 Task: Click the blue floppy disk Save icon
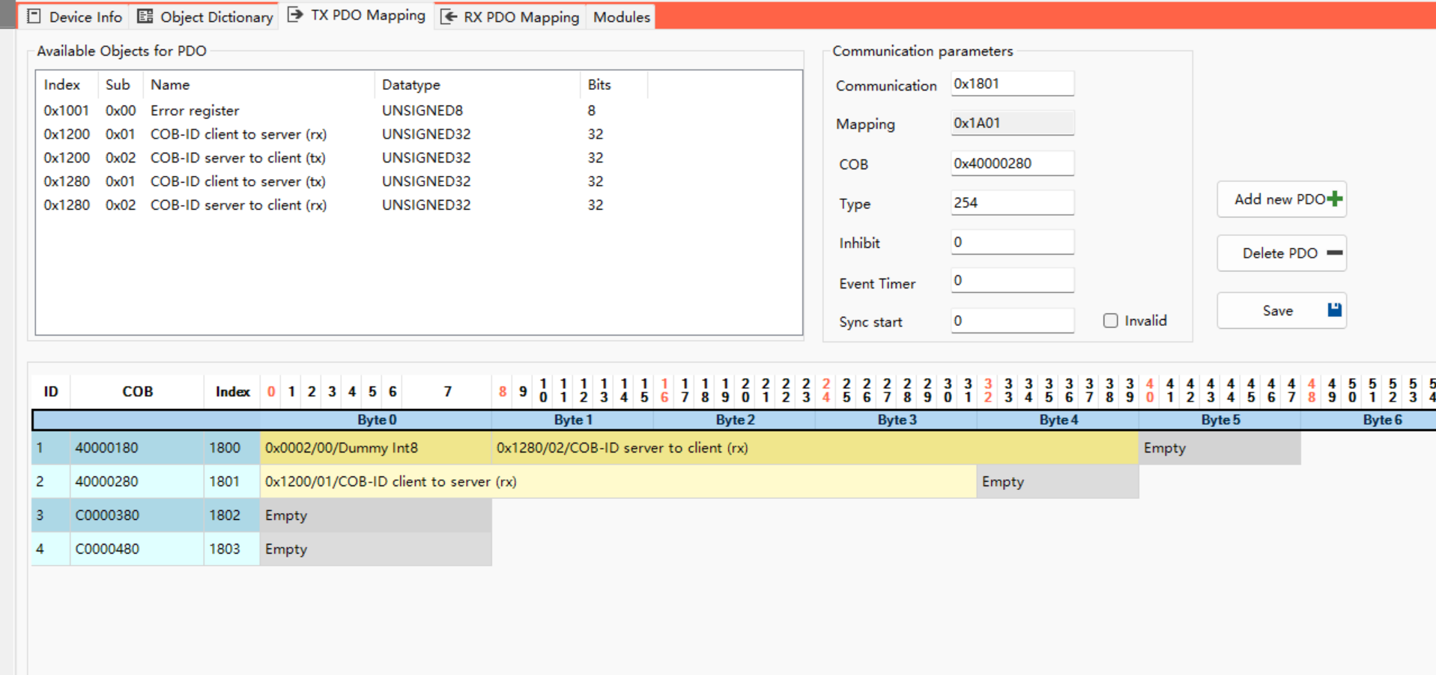click(x=1335, y=310)
